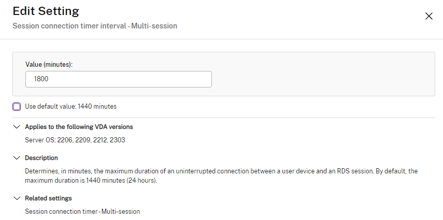Click the description paragraph's first line

pyautogui.click(x=207, y=171)
